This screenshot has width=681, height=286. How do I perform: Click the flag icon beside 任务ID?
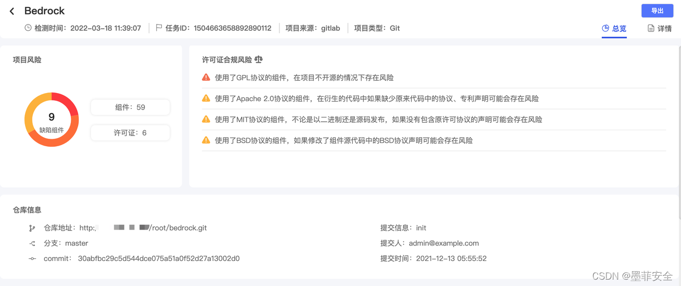coord(159,28)
